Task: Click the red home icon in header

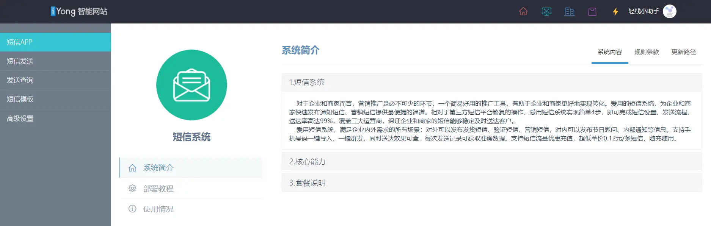Action: coord(523,11)
